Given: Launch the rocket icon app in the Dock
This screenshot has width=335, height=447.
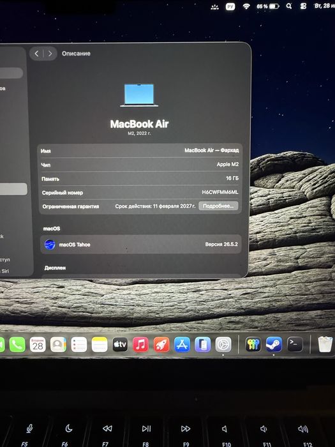Looking at the screenshot, I should click(x=161, y=345).
